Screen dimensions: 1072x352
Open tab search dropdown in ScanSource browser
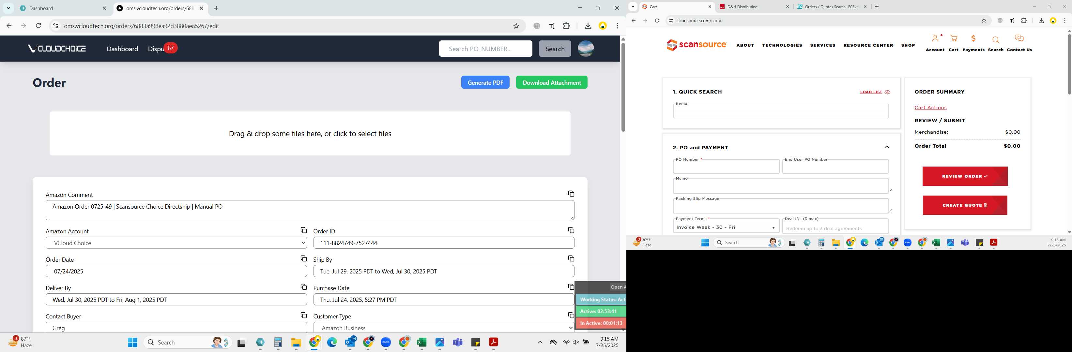pyautogui.click(x=633, y=7)
